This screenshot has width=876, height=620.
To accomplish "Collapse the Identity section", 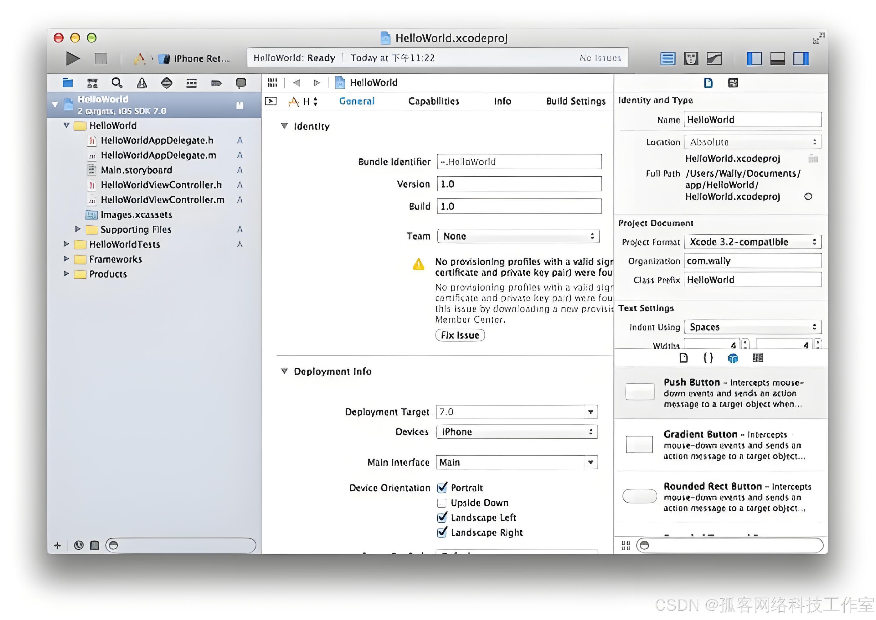I will coord(284,126).
